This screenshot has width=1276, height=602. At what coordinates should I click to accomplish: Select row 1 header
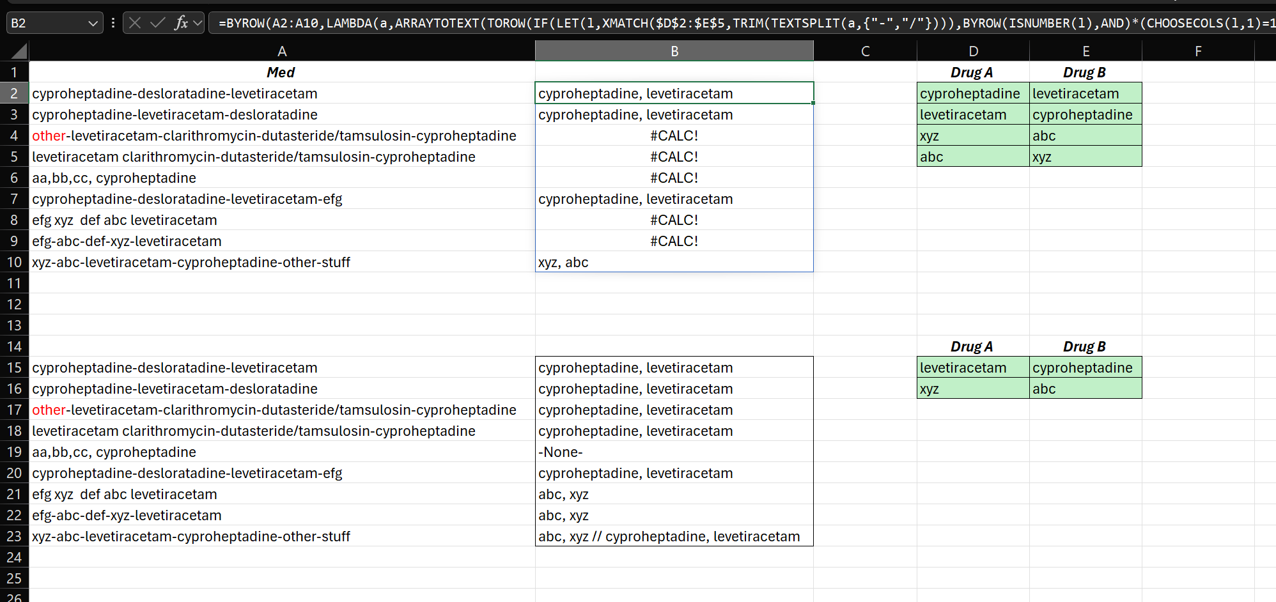point(14,72)
